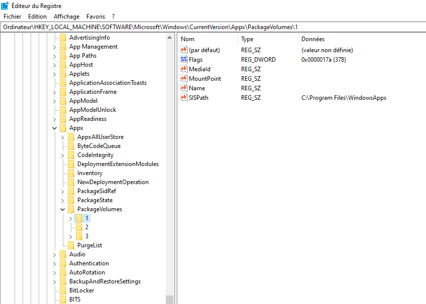Click the App Paths folder icon
The height and width of the screenshot is (304, 426).
click(x=63, y=56)
